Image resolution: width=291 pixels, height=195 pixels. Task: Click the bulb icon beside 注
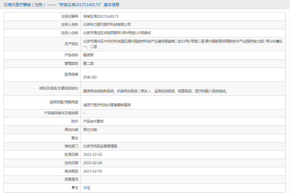[x=73, y=188]
